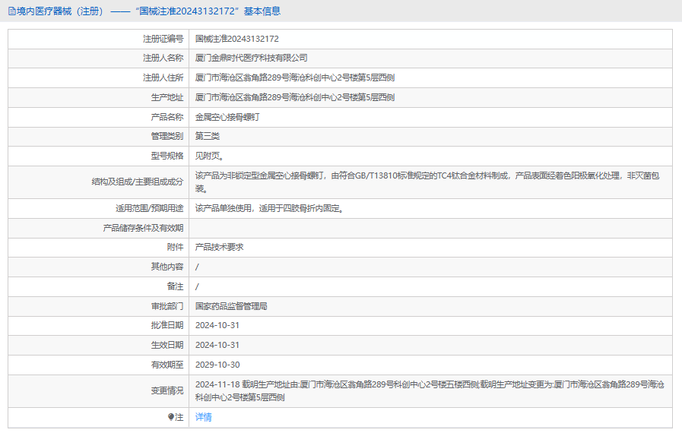Image resolution: width=682 pixels, height=433 pixels.
Task: Select the header title text 基本信息
Action: (x=262, y=11)
